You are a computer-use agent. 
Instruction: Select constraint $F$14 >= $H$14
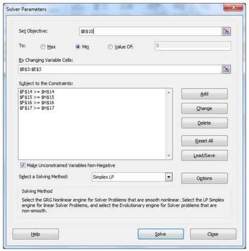(x=37, y=92)
